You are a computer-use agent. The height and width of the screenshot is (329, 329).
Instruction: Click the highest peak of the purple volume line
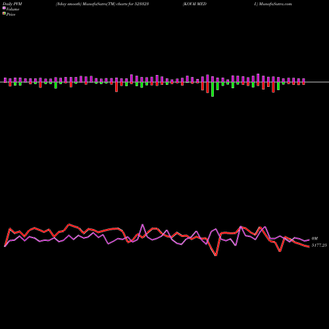[143, 225]
